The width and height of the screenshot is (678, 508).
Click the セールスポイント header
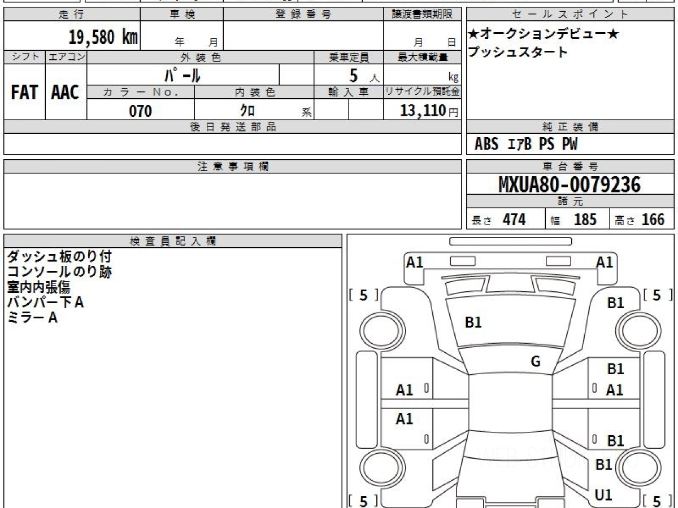pyautogui.click(x=571, y=15)
